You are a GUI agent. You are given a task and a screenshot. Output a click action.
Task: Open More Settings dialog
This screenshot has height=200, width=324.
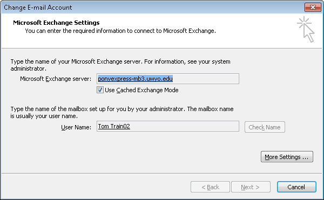click(287, 157)
